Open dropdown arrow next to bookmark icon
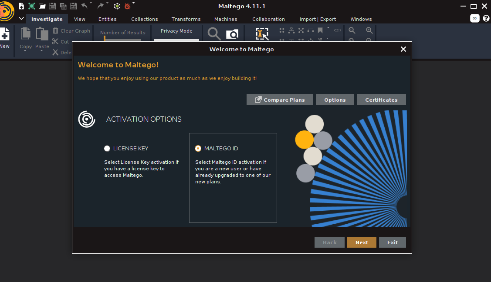Viewport: 491px width, 282px height. coord(328,28)
